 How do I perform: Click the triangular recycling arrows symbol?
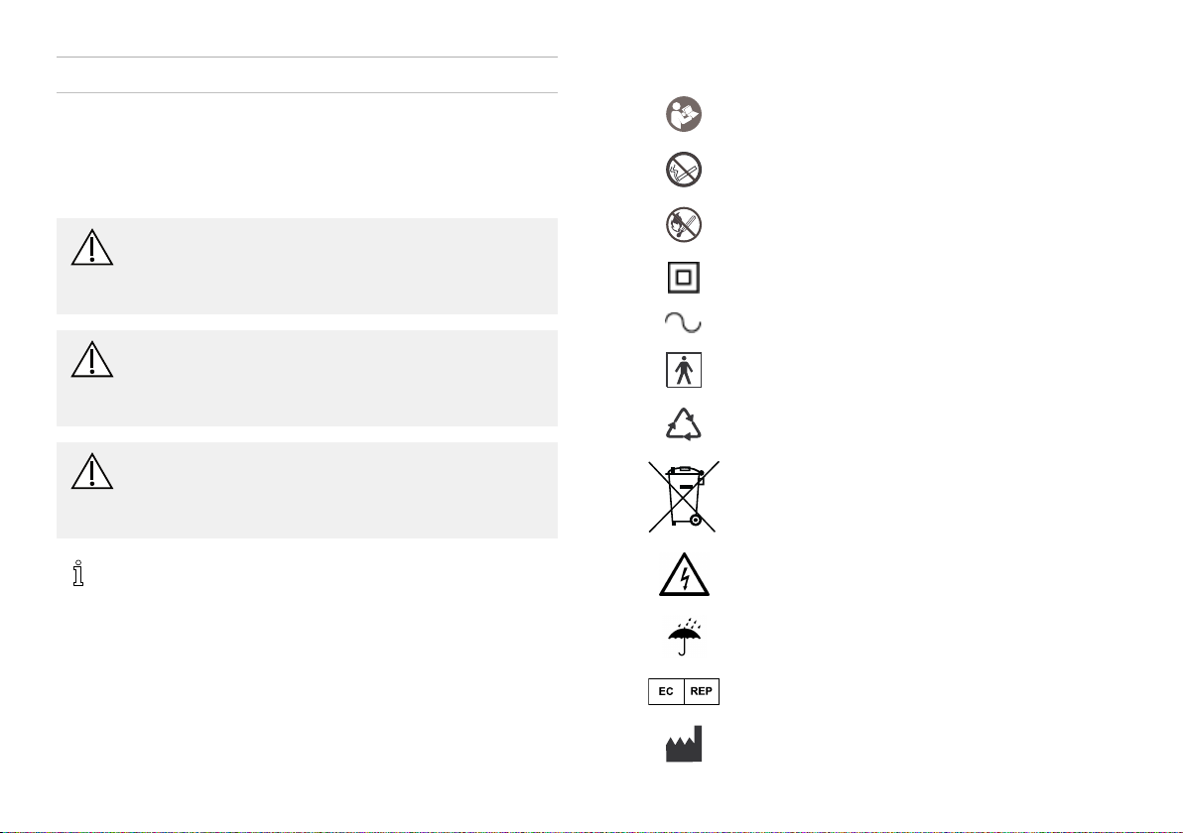pos(684,424)
